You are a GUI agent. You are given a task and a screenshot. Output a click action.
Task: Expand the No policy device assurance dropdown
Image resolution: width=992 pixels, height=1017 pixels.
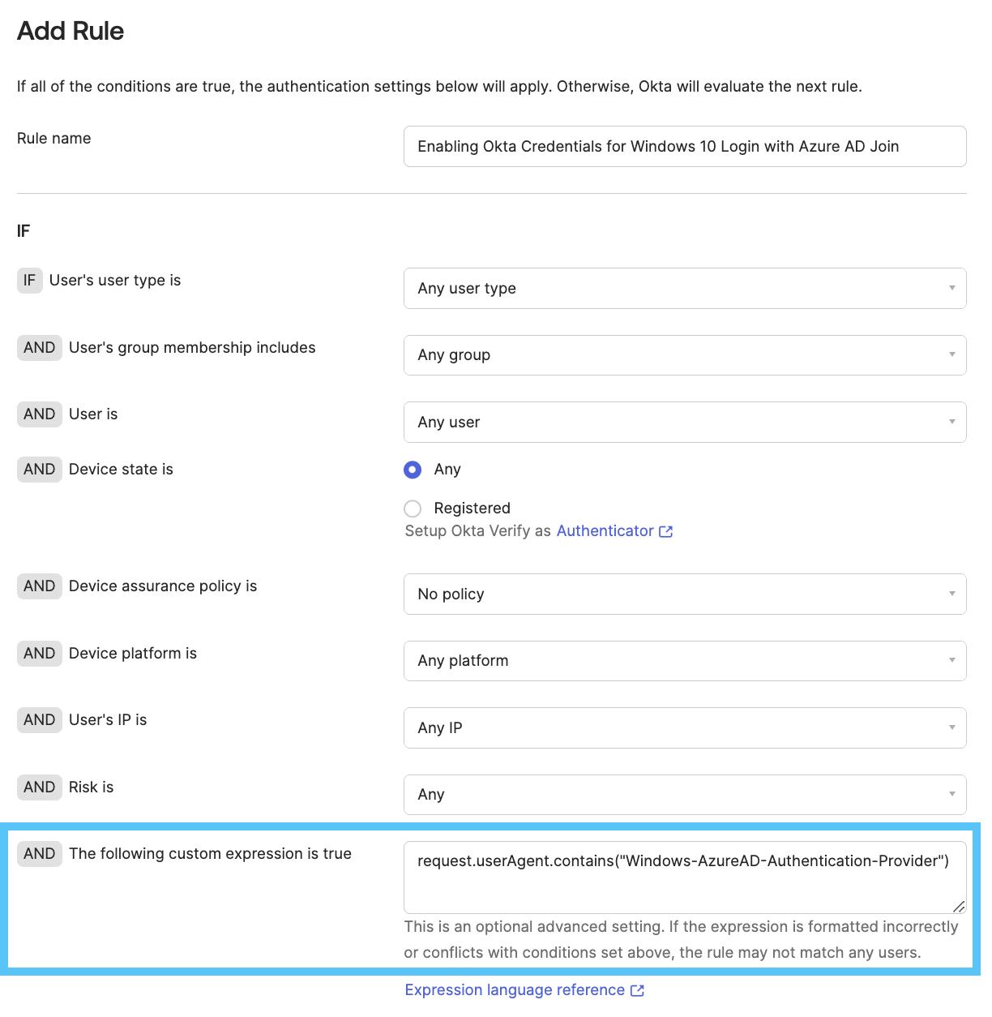pos(684,594)
